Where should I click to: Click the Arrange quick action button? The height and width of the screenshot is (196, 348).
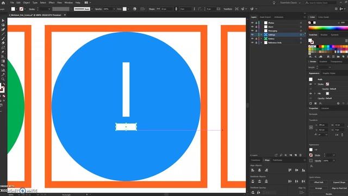click(319, 188)
